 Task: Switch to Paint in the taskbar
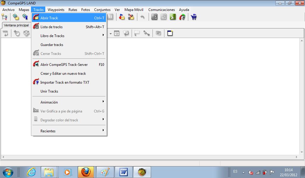pyautogui.click(x=105, y=172)
